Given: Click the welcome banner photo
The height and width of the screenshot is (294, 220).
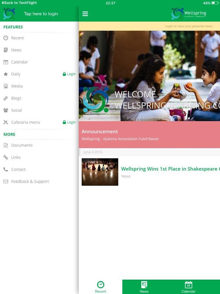Looking at the screenshot, I should click(x=150, y=76).
